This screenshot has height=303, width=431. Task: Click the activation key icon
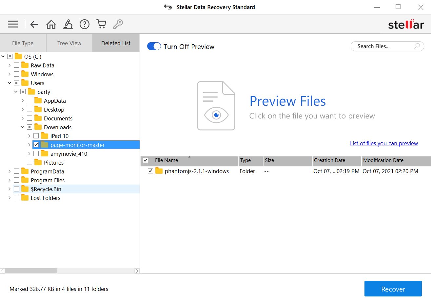[118, 24]
